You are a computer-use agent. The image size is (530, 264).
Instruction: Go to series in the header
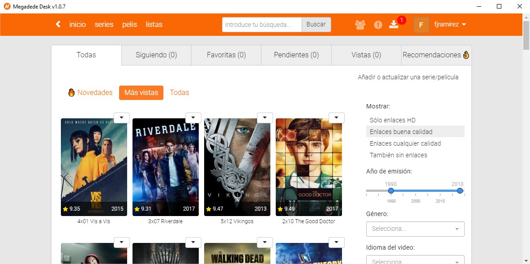pos(104,24)
